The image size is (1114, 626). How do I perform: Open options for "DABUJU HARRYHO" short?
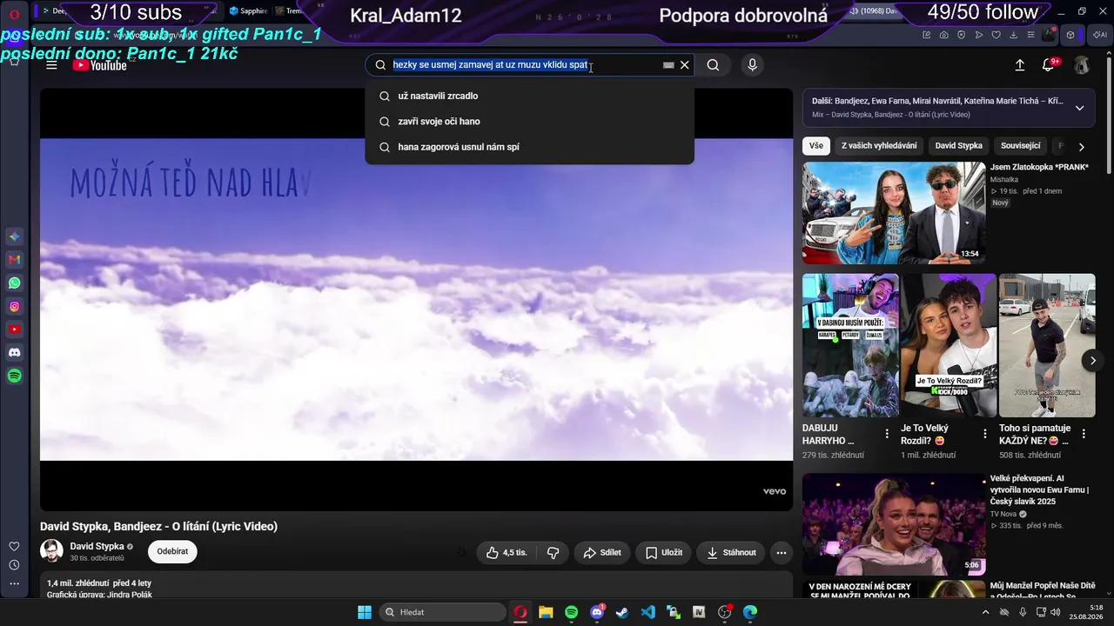887,434
